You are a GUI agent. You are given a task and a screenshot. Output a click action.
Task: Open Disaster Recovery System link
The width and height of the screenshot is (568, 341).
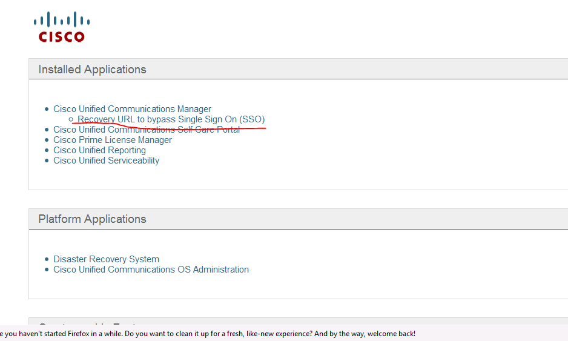(106, 259)
